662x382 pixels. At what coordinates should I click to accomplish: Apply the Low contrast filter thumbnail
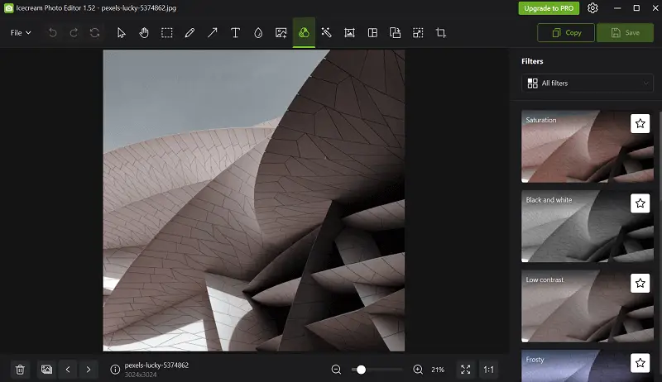(588, 306)
